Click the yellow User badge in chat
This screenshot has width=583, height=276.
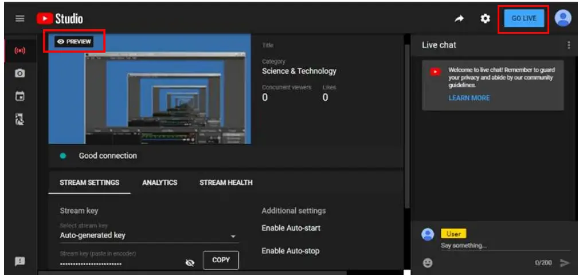[x=453, y=234]
